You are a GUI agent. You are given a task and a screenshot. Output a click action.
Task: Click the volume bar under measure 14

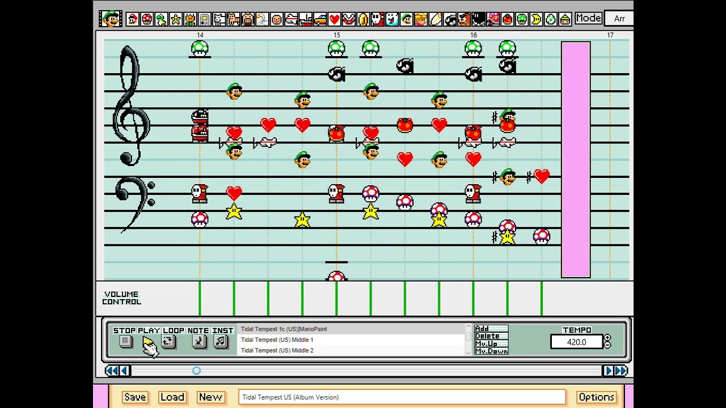tap(200, 298)
